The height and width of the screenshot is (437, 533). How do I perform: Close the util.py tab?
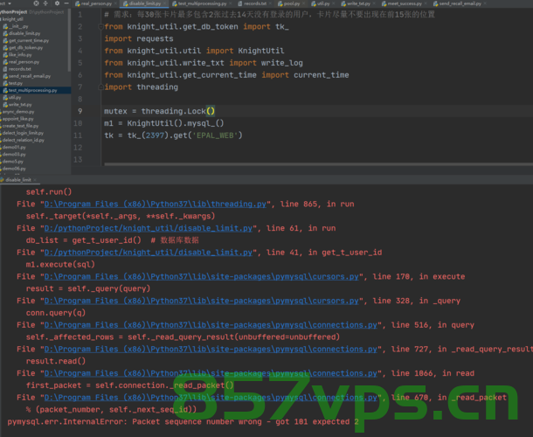pyautogui.click(x=334, y=3)
